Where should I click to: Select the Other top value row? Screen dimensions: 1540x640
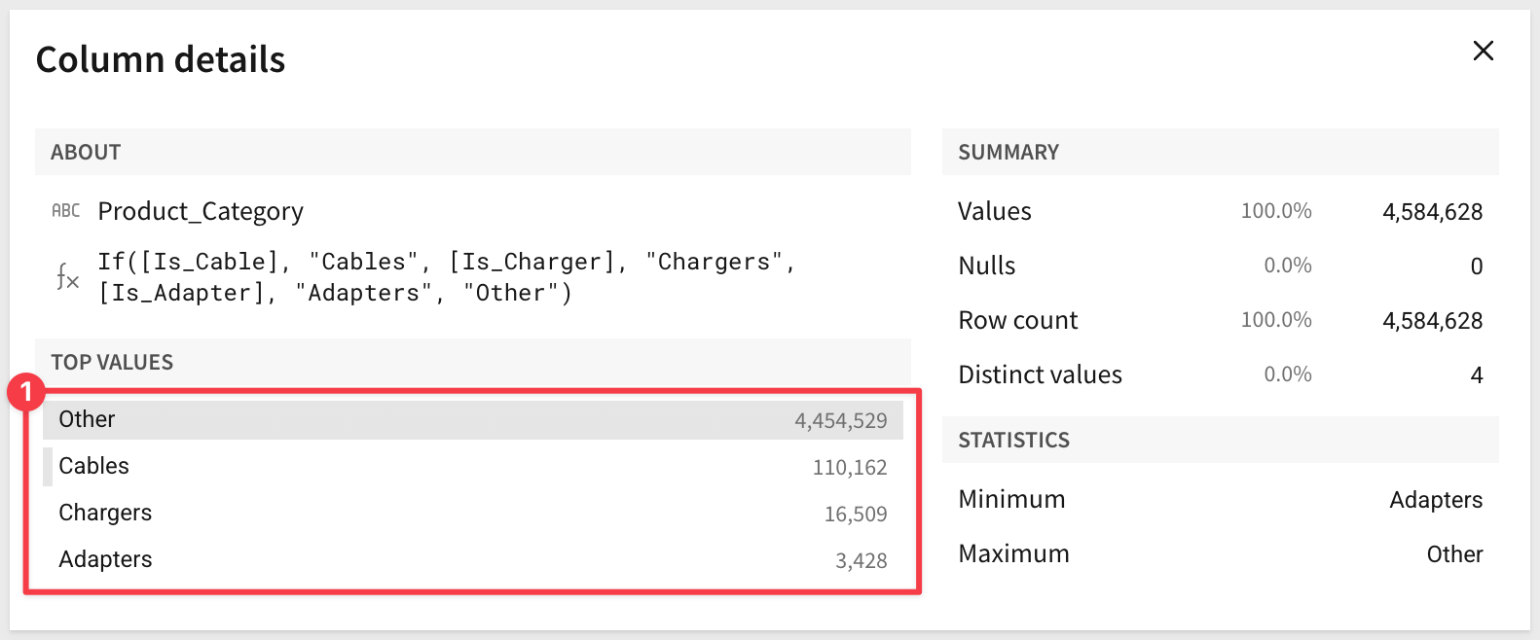472,420
